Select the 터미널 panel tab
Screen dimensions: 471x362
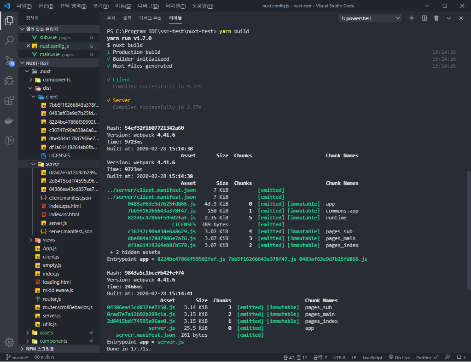(x=175, y=18)
